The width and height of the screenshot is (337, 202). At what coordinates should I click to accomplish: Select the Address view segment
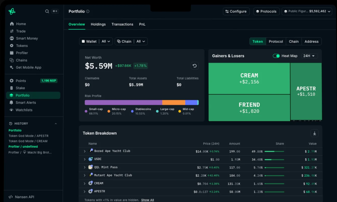312,41
